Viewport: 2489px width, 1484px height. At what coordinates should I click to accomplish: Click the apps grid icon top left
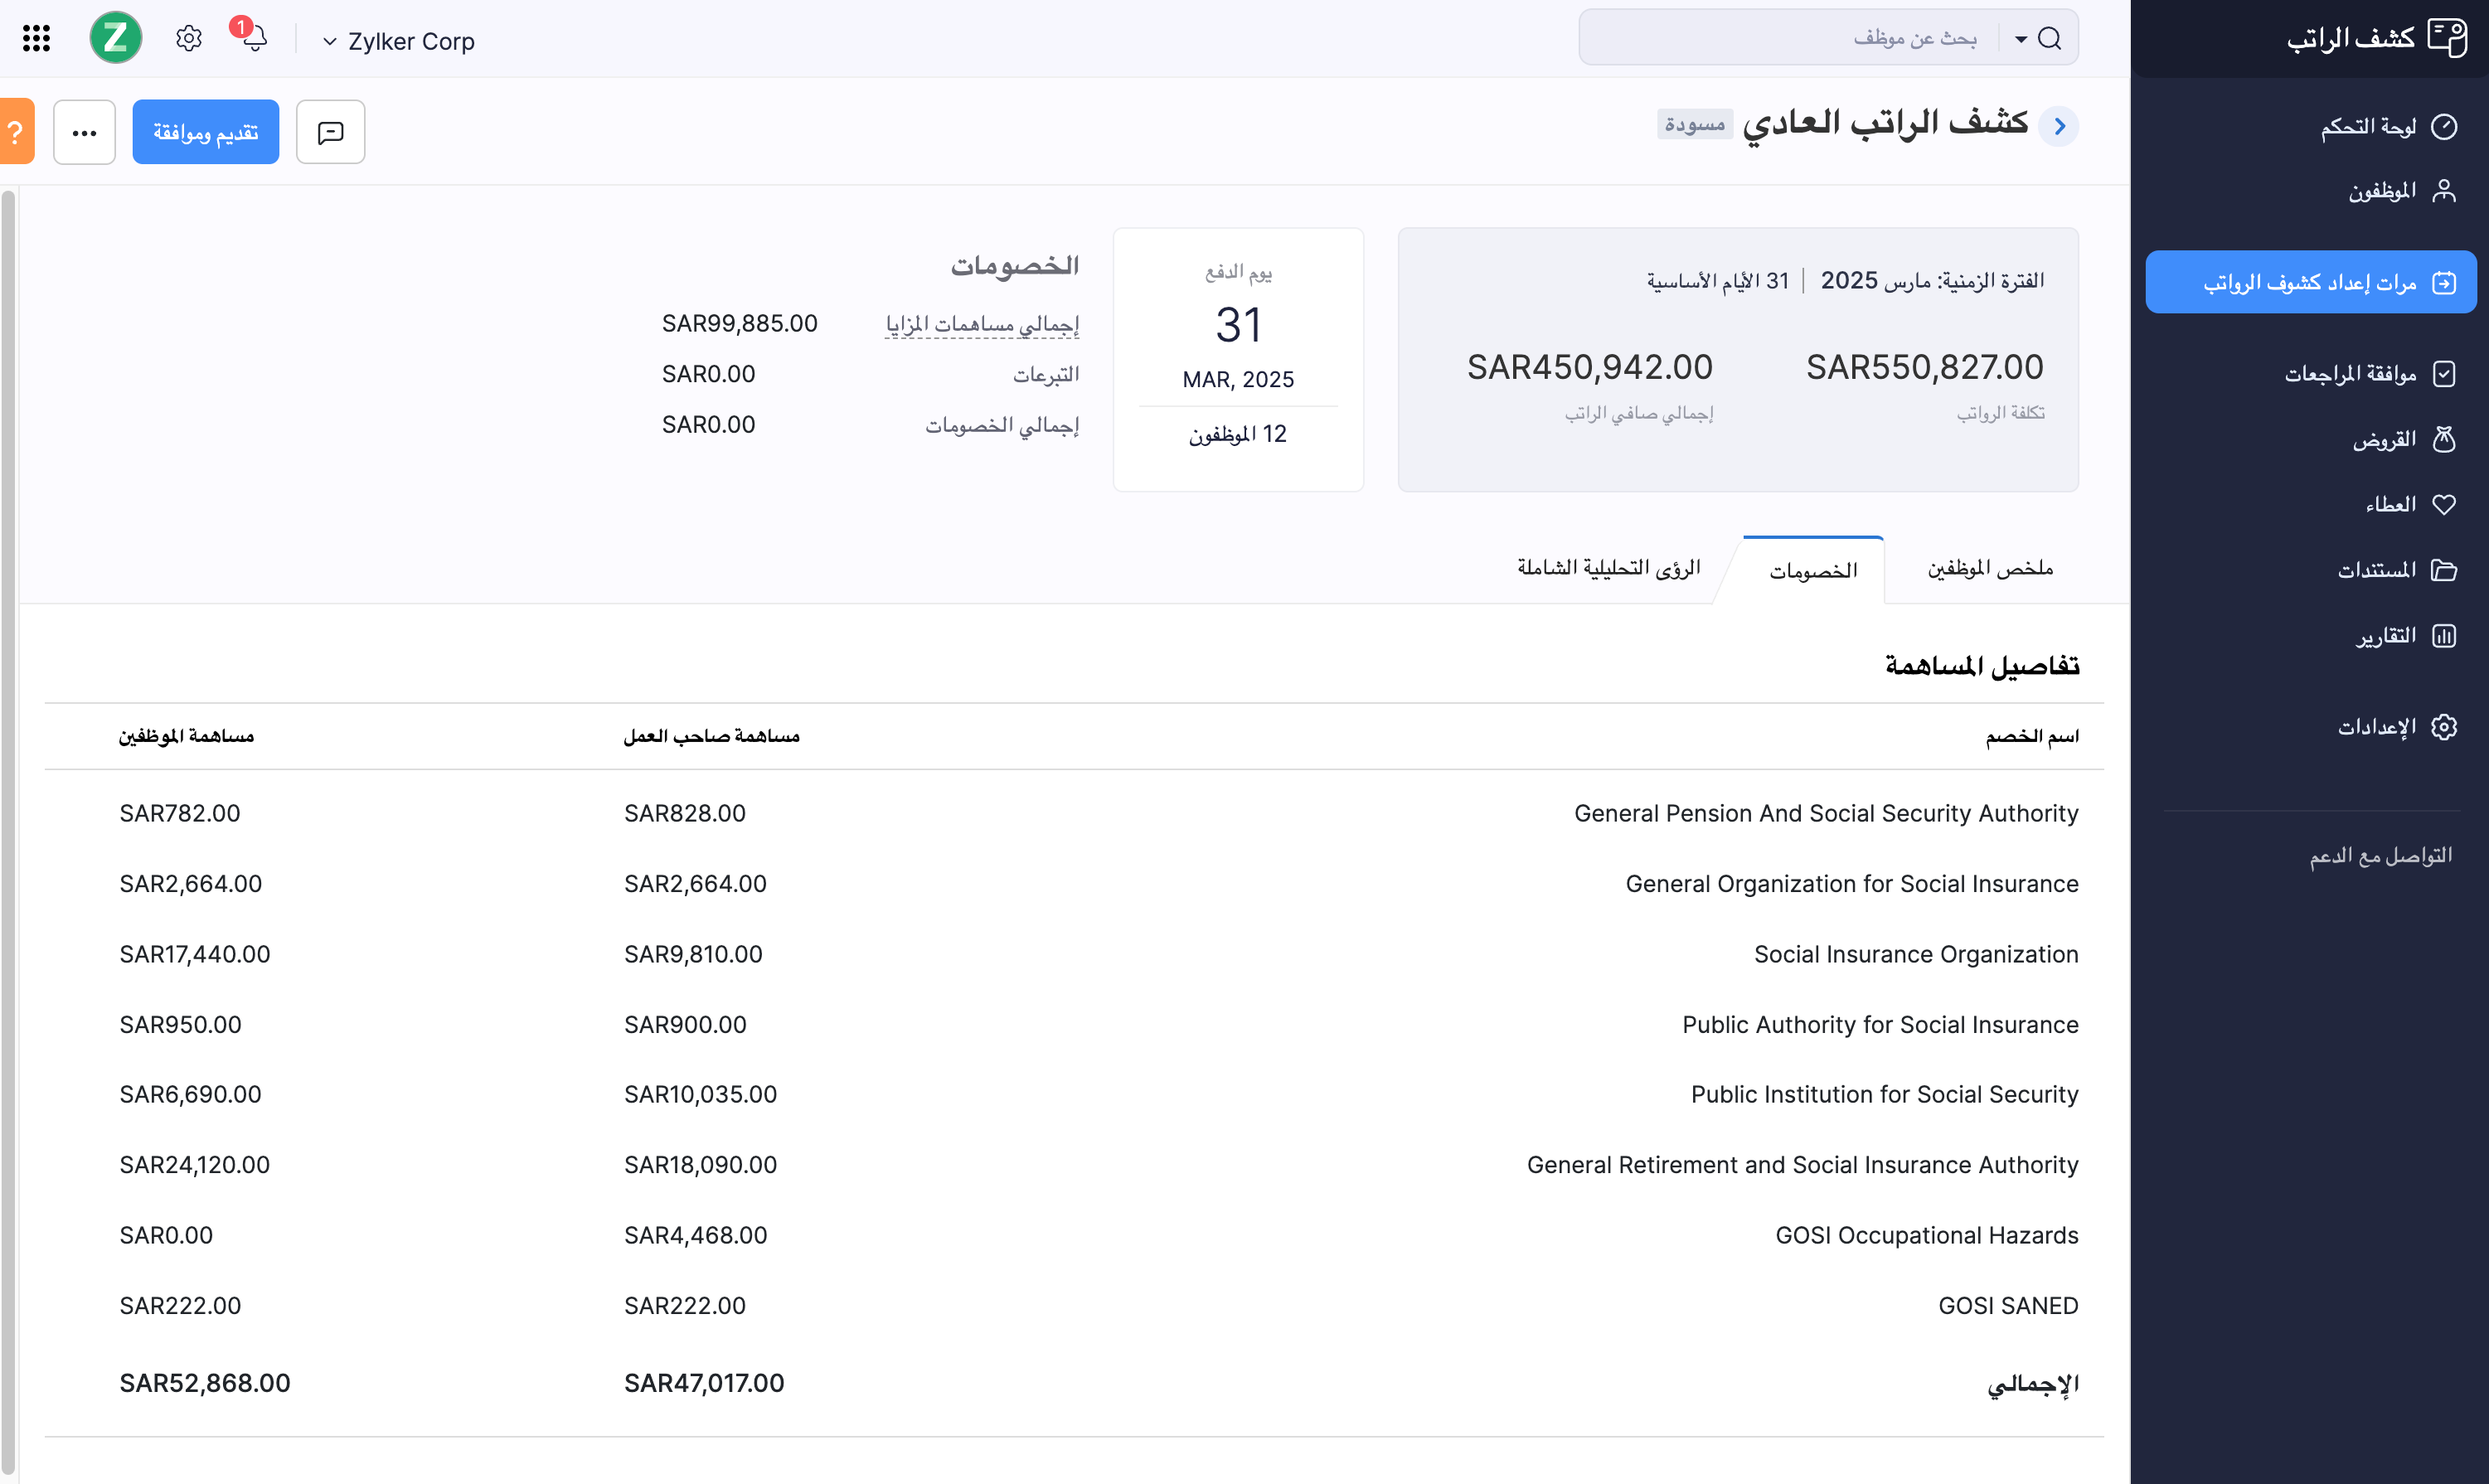(x=36, y=38)
